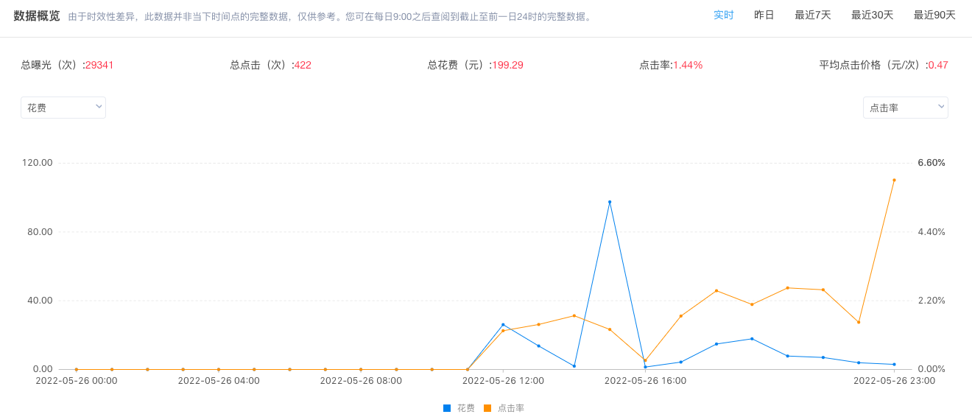Image resolution: width=972 pixels, height=417 pixels.
Task: Click the 数据概览 section title
Action: point(37,15)
